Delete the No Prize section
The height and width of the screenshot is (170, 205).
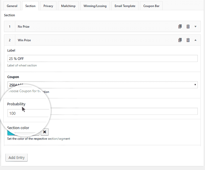pyautogui.click(x=188, y=27)
